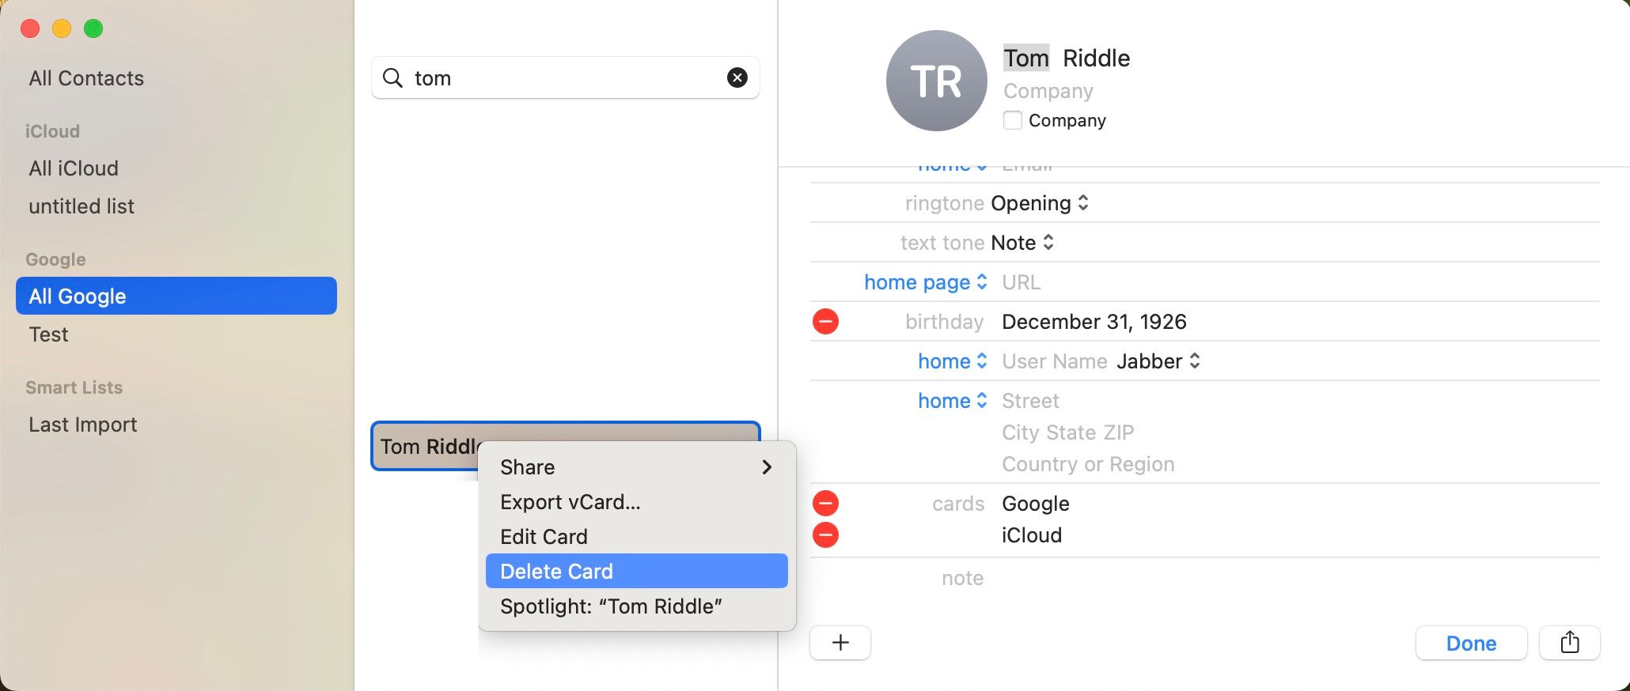This screenshot has width=1630, height=691.
Task: Open the text tone Note dropdown
Action: 1022,243
